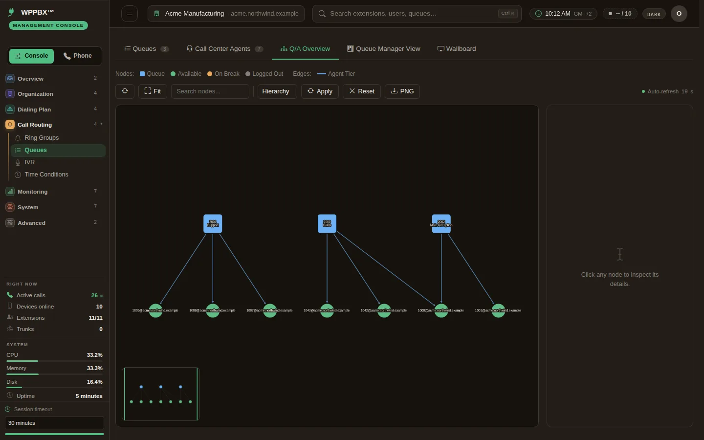Click the 2002 Main Reception queue node
The height and width of the screenshot is (440, 704).
441,224
